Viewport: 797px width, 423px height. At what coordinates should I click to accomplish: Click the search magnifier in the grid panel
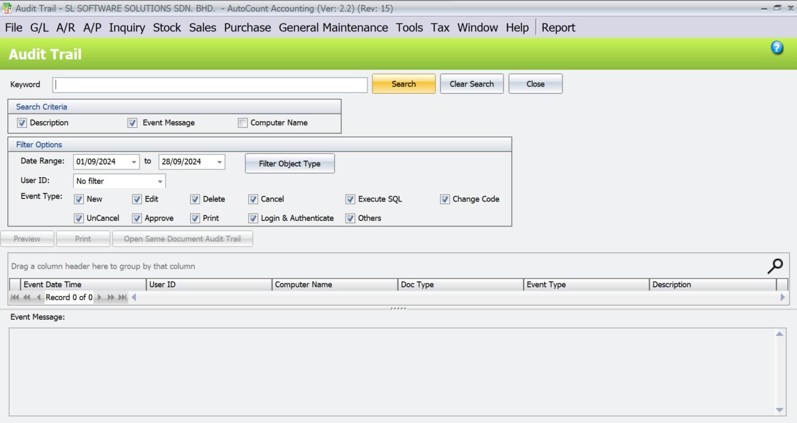[775, 265]
